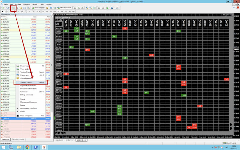Select the crosshair cursor tool

[7, 11]
